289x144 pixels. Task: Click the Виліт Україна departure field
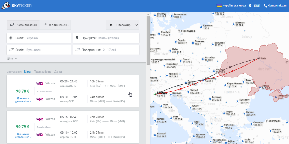pos(39,38)
